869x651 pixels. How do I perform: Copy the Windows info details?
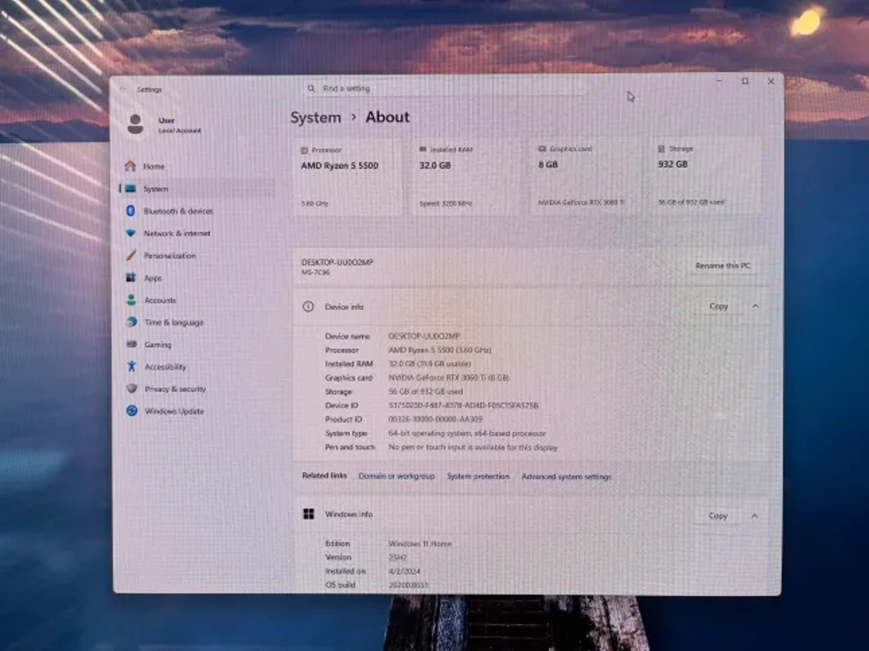(718, 516)
